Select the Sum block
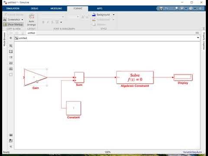 [79, 77]
